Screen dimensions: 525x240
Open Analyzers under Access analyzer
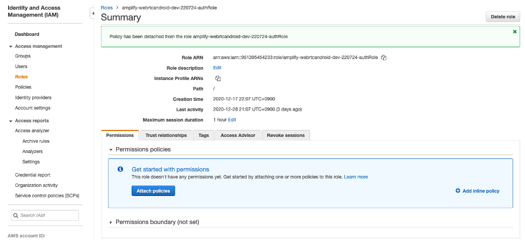32,151
